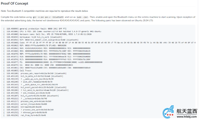The width and height of the screenshot is (199, 120).
Task: Click the Chinese watermark brand text
Action: coord(187,111)
